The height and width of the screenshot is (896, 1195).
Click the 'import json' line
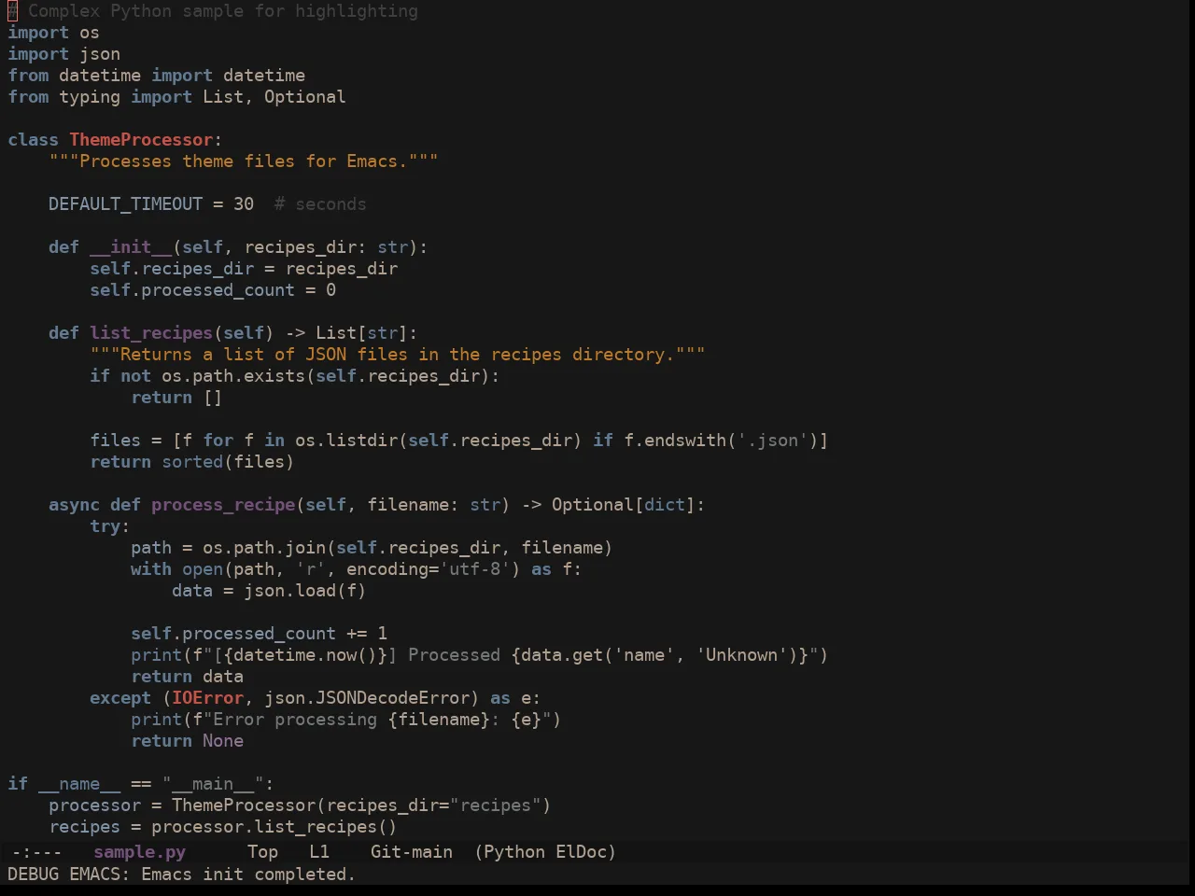(x=63, y=54)
